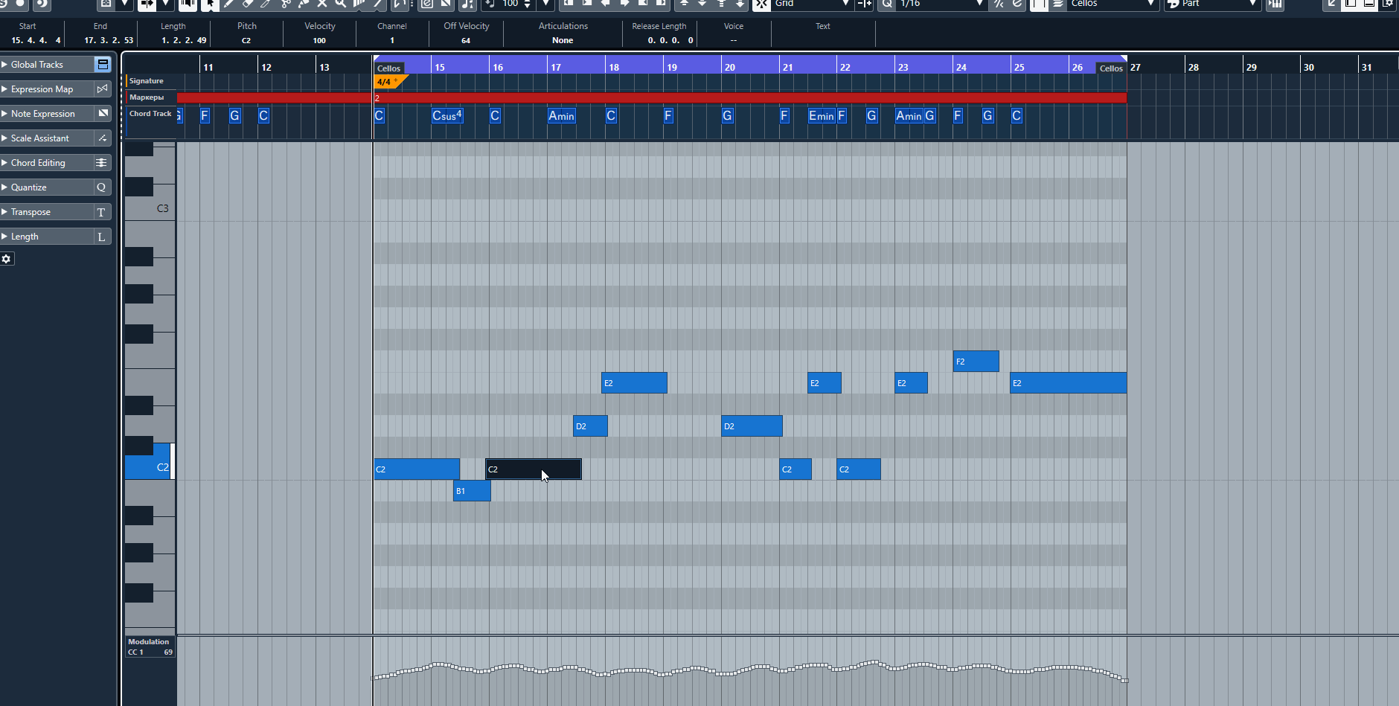Click the Channel 1 value field
Viewport: 1399px width, 706px height.
392,40
